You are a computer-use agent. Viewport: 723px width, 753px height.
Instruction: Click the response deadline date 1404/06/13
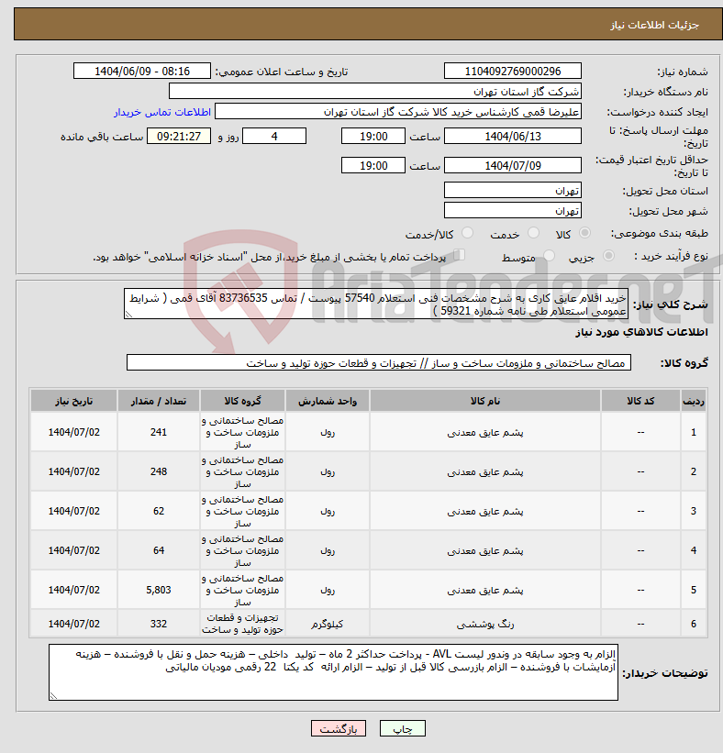click(x=513, y=136)
